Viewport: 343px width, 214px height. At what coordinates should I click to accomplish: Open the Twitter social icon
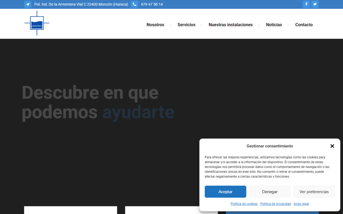[x=315, y=4]
